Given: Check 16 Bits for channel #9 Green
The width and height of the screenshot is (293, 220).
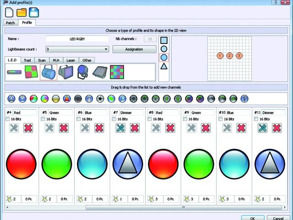Looking at the screenshot, I should [185, 119].
